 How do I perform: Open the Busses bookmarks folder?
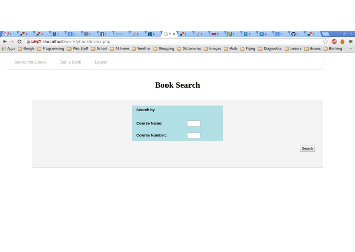[313, 48]
